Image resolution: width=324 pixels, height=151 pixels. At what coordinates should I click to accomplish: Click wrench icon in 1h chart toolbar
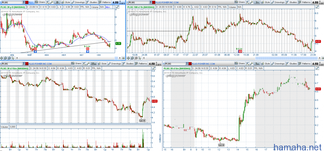251,2
